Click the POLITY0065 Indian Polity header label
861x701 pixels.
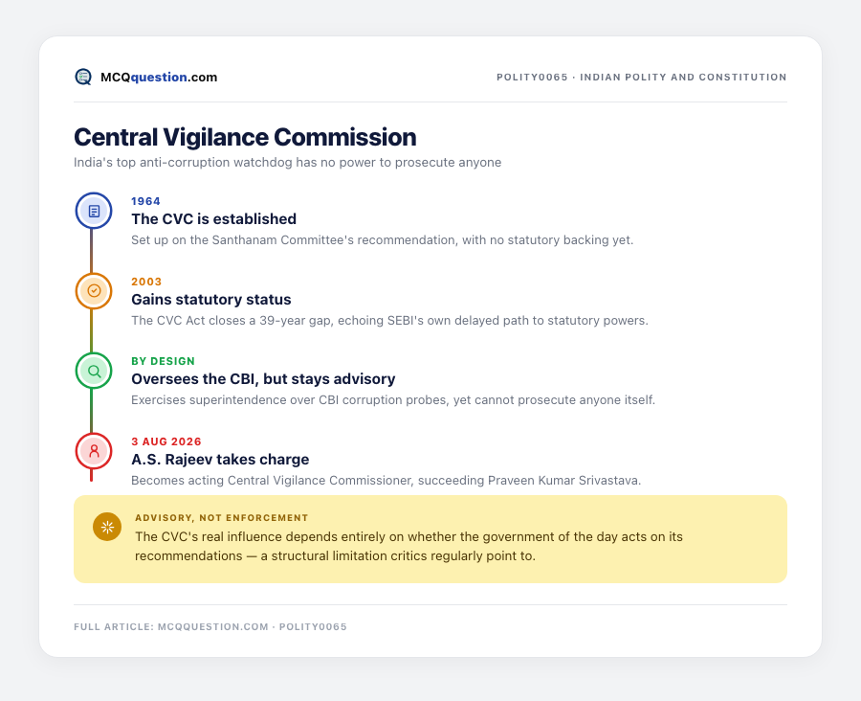click(641, 77)
